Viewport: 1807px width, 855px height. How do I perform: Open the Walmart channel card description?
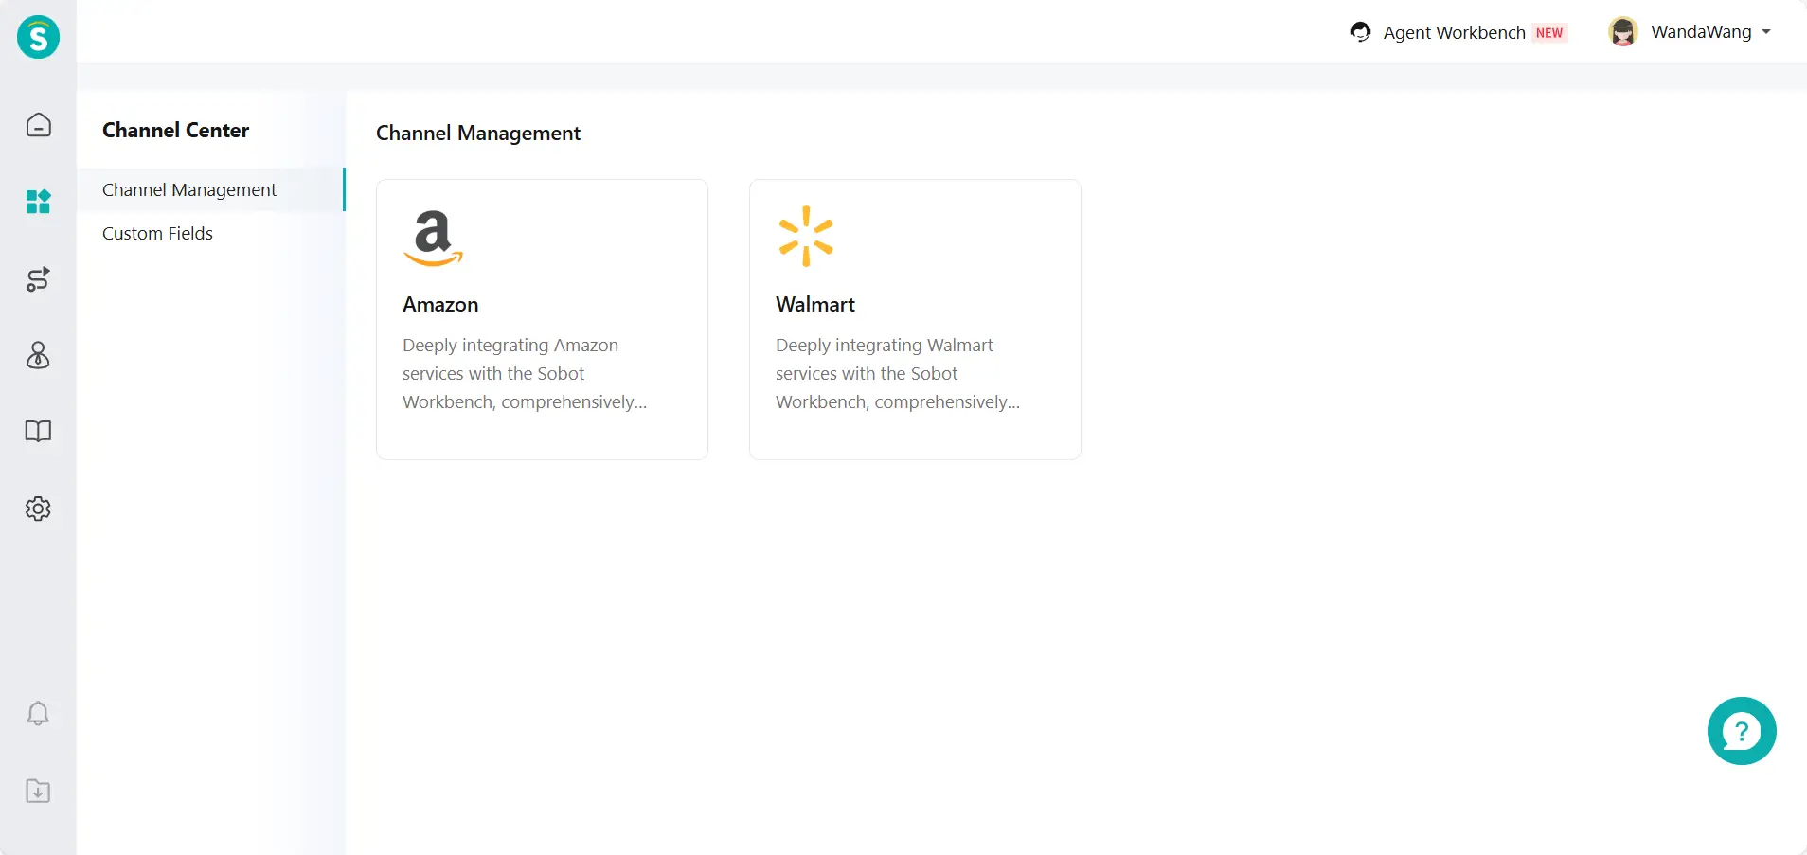[898, 373]
